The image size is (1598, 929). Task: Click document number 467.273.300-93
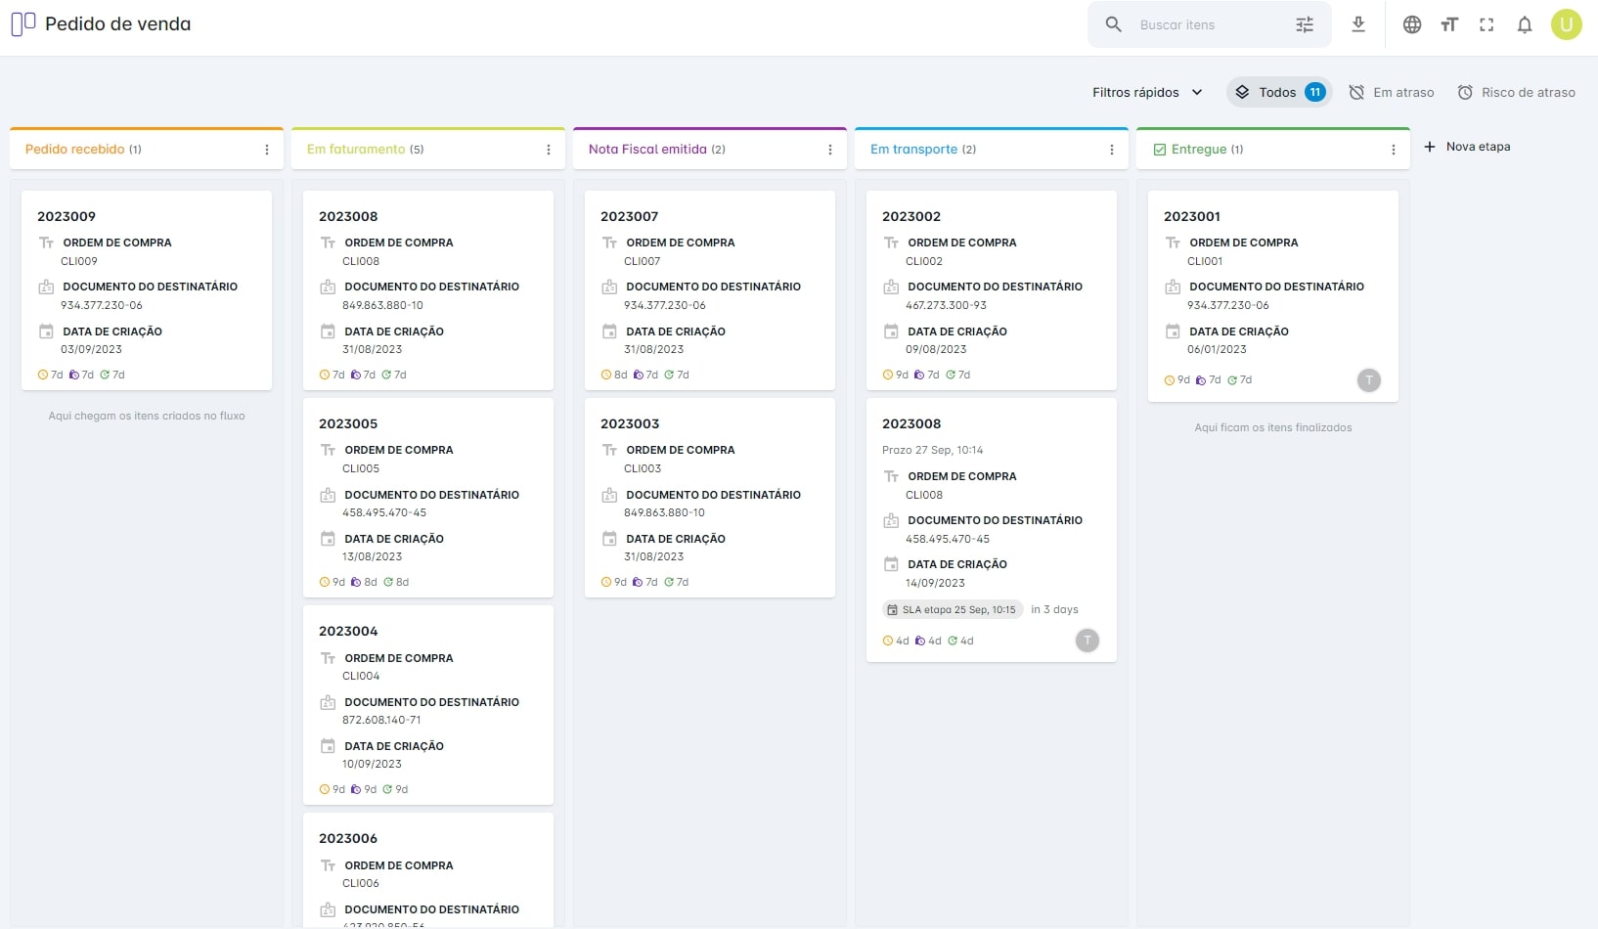(x=946, y=305)
